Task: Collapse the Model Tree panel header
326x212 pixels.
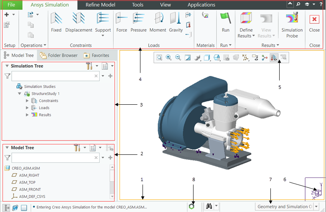Action: coord(7,148)
